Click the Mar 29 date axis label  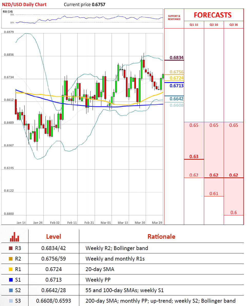pyautogui.click(x=157, y=223)
